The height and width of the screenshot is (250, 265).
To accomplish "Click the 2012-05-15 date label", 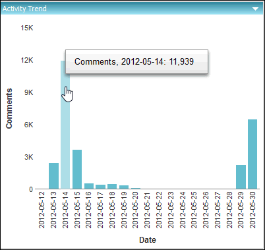I will click(77, 210).
